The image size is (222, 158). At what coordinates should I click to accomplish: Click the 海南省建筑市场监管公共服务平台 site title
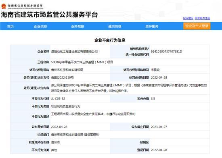coord(49,15)
